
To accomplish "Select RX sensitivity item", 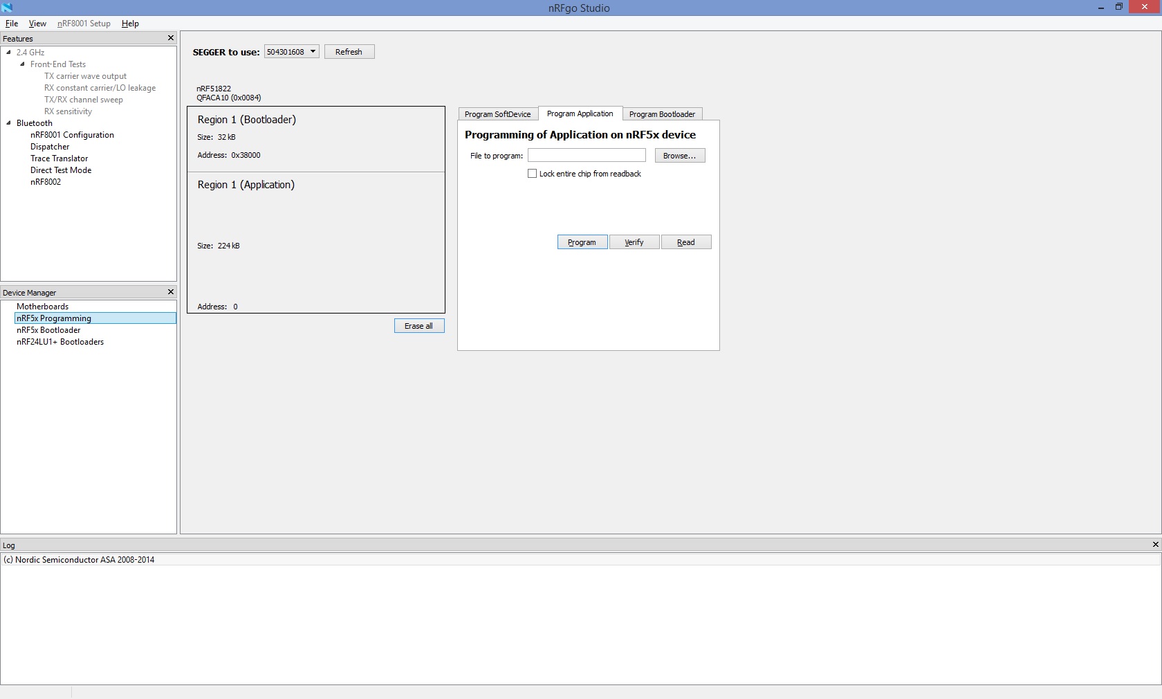I will pos(68,111).
